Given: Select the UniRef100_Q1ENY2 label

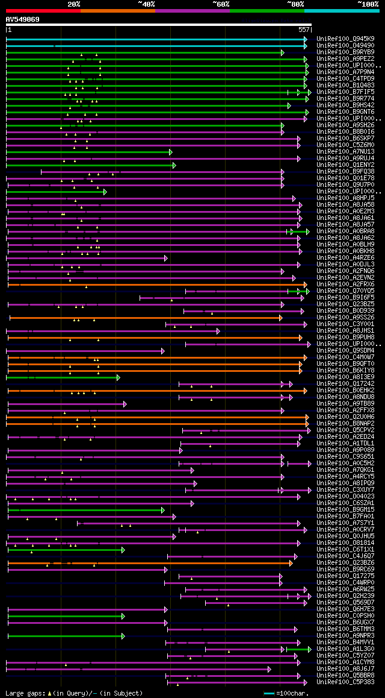Looking at the screenshot, I should pyautogui.click(x=345, y=165).
